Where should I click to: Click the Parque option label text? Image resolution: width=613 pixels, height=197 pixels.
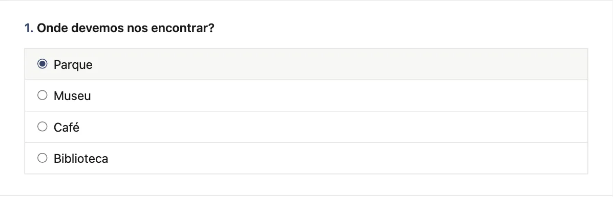[73, 65]
